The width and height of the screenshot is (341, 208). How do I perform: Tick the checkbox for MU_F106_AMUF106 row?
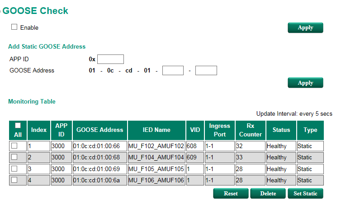click(14, 180)
